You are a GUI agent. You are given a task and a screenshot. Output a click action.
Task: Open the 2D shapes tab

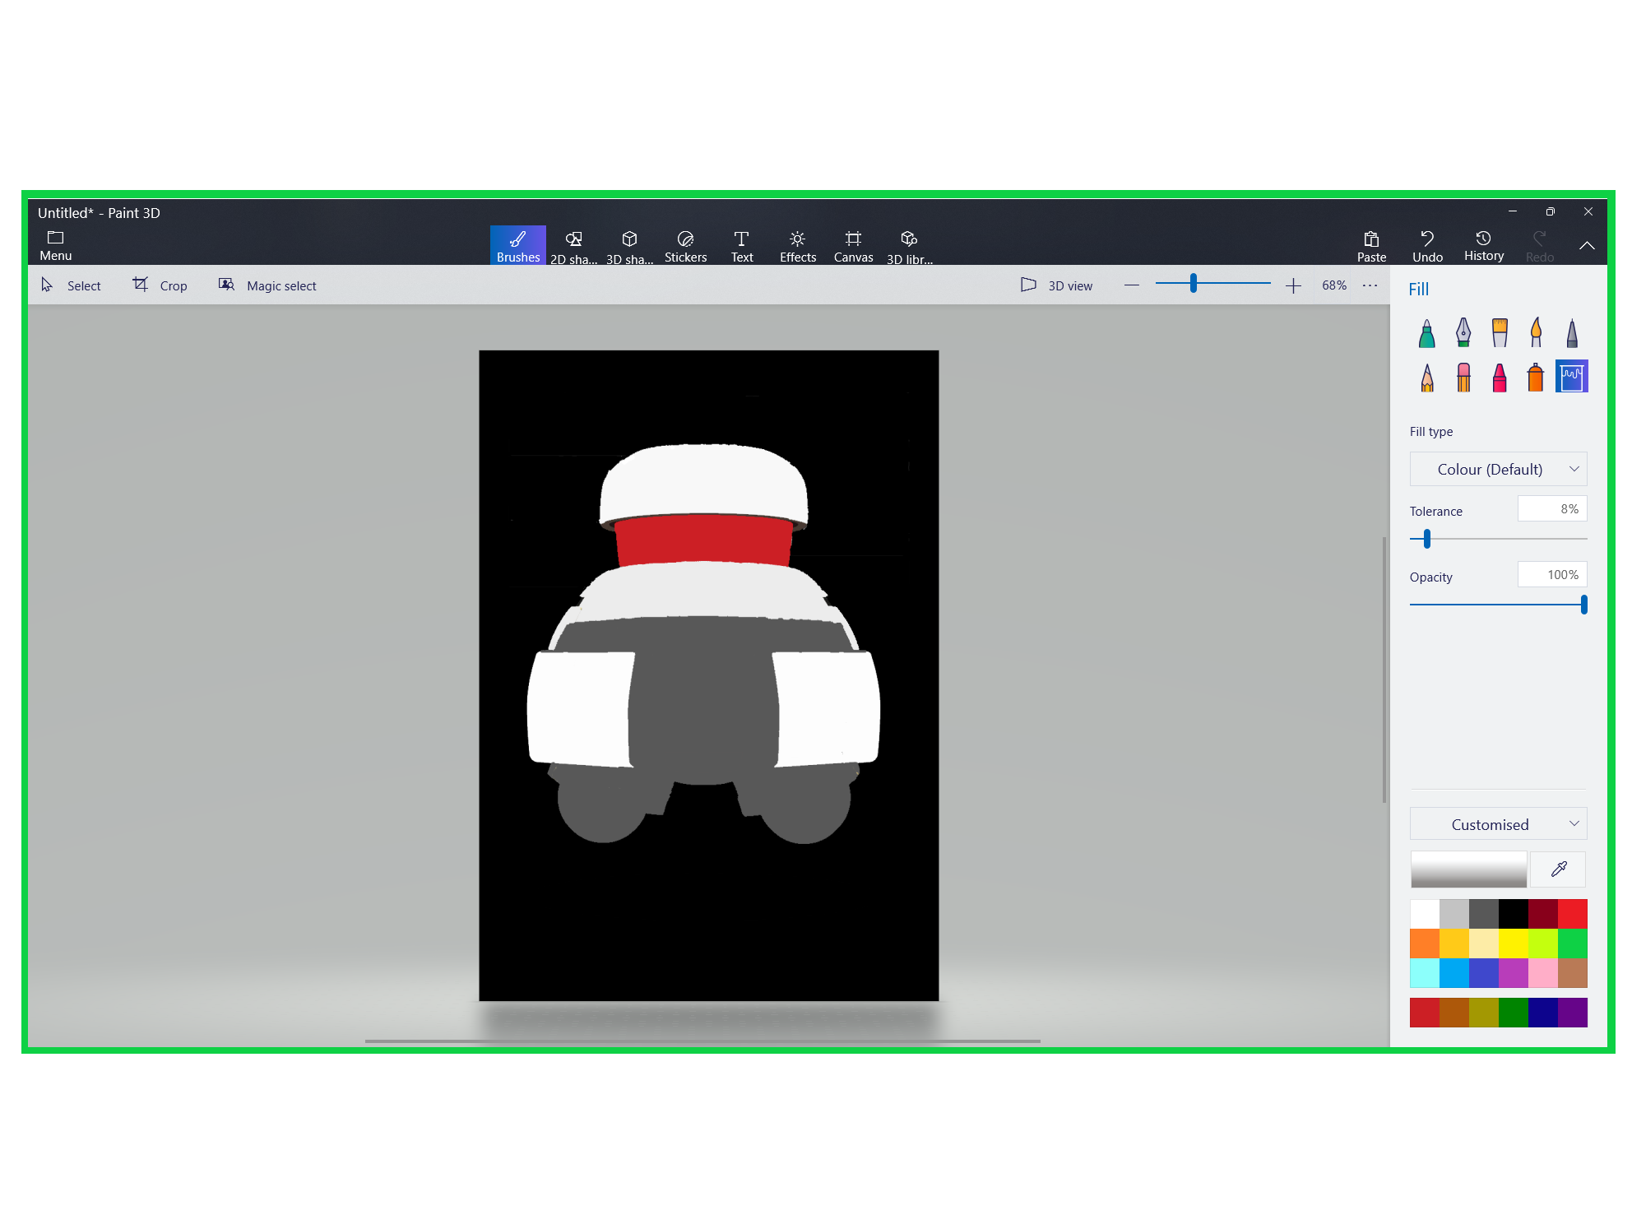tap(574, 245)
